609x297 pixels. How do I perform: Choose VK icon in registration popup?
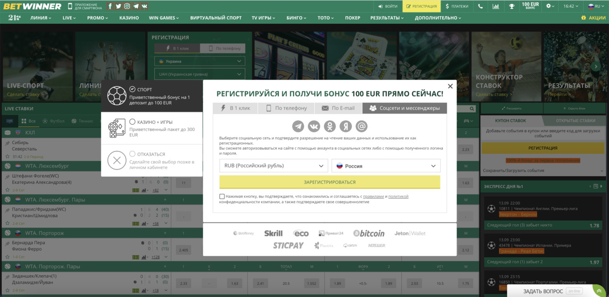(x=314, y=126)
